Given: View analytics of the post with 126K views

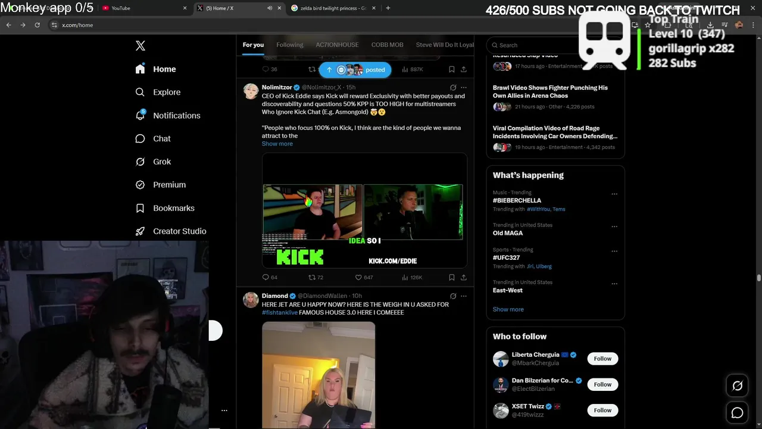Looking at the screenshot, I should 412,277.
